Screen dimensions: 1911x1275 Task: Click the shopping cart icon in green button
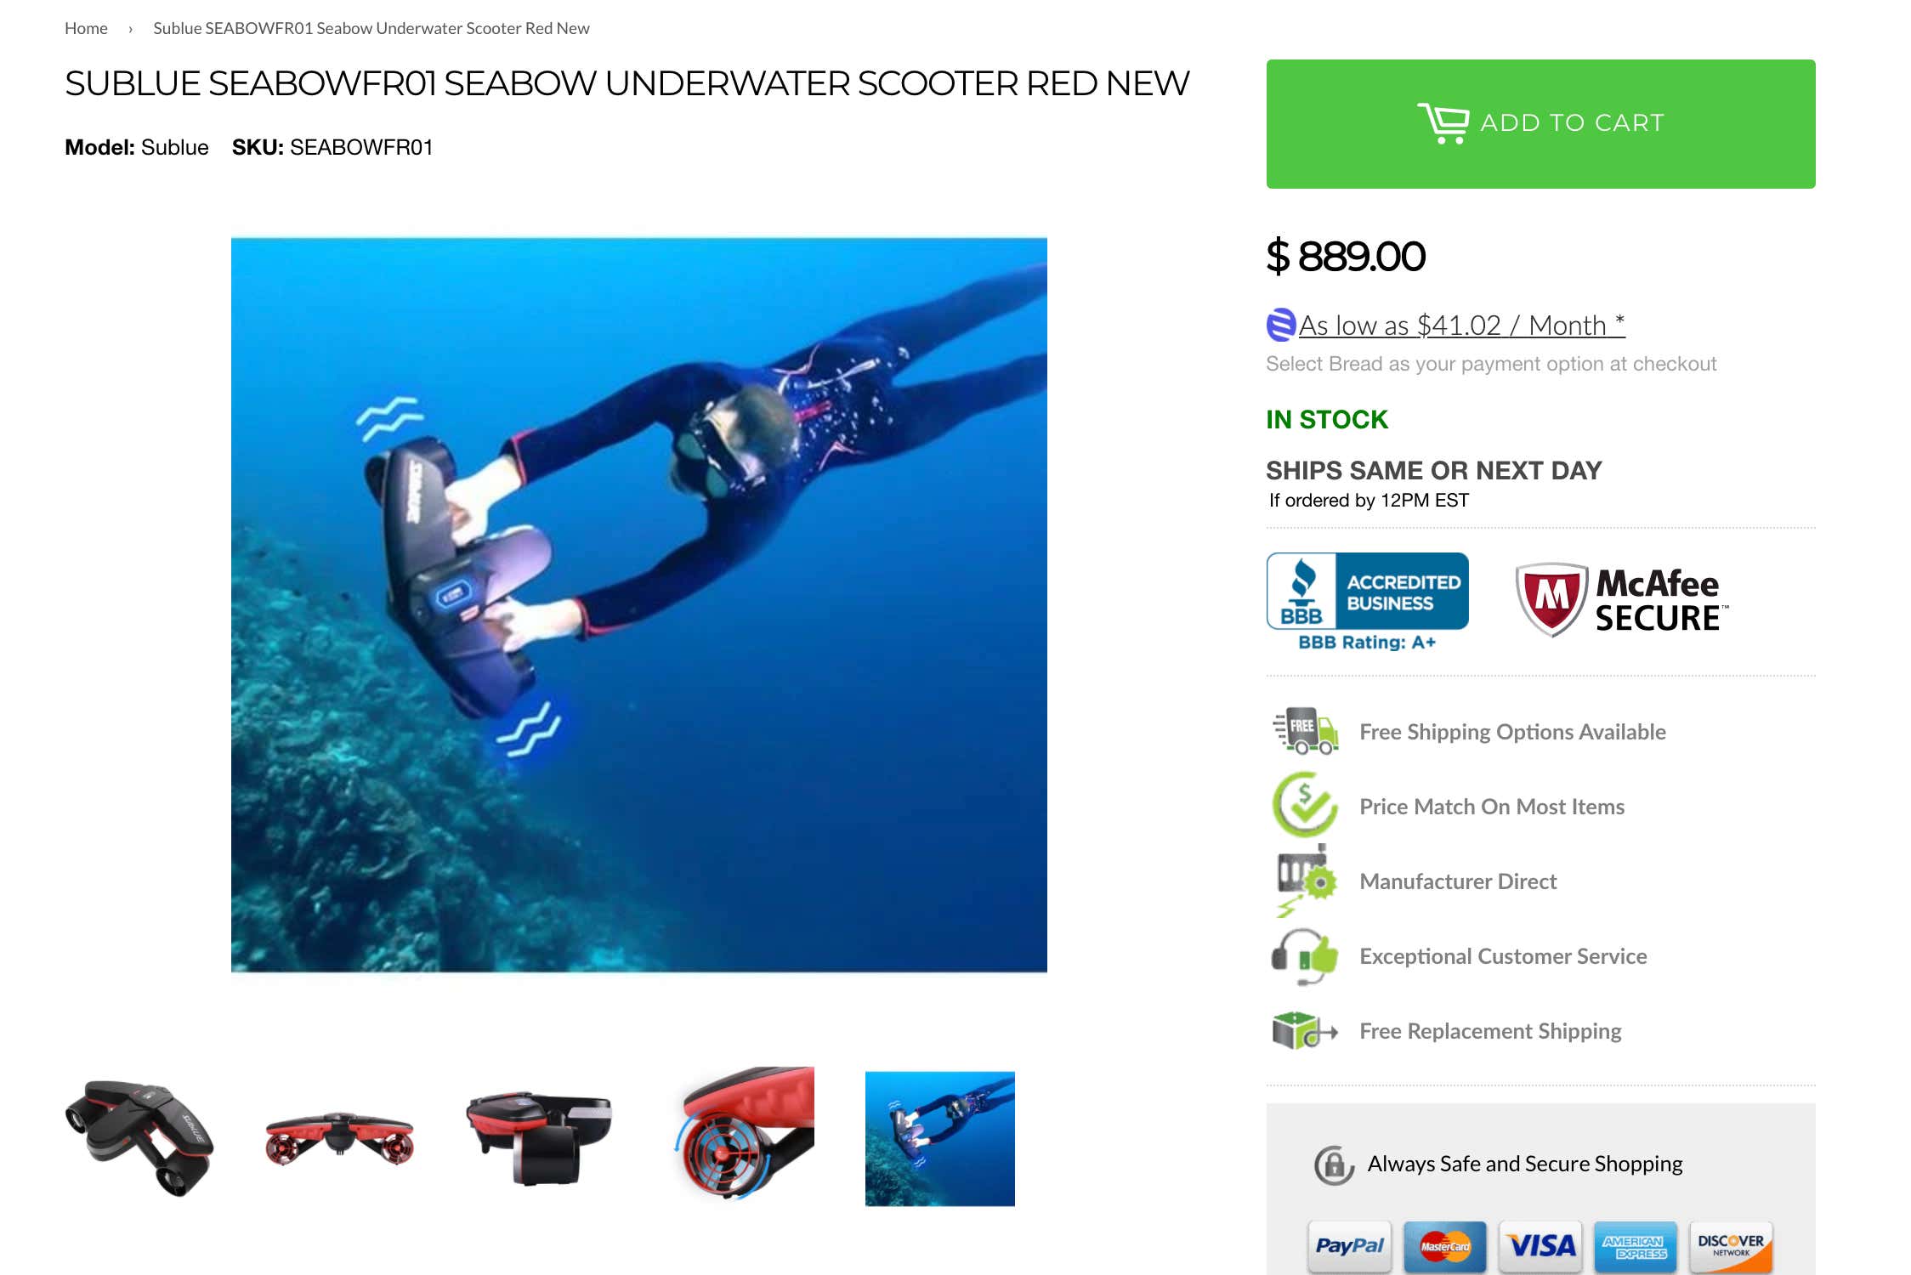pyautogui.click(x=1443, y=123)
